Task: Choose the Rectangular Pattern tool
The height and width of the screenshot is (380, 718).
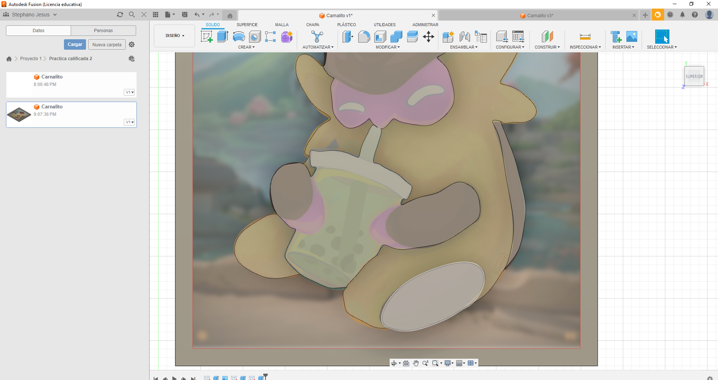Action: click(270, 37)
